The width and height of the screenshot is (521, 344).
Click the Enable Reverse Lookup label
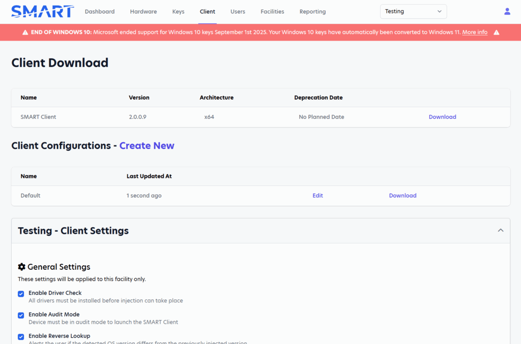[x=60, y=336]
